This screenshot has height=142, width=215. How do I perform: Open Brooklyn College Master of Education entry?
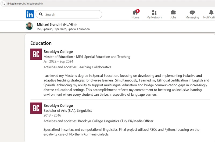pyautogui.click(x=58, y=52)
